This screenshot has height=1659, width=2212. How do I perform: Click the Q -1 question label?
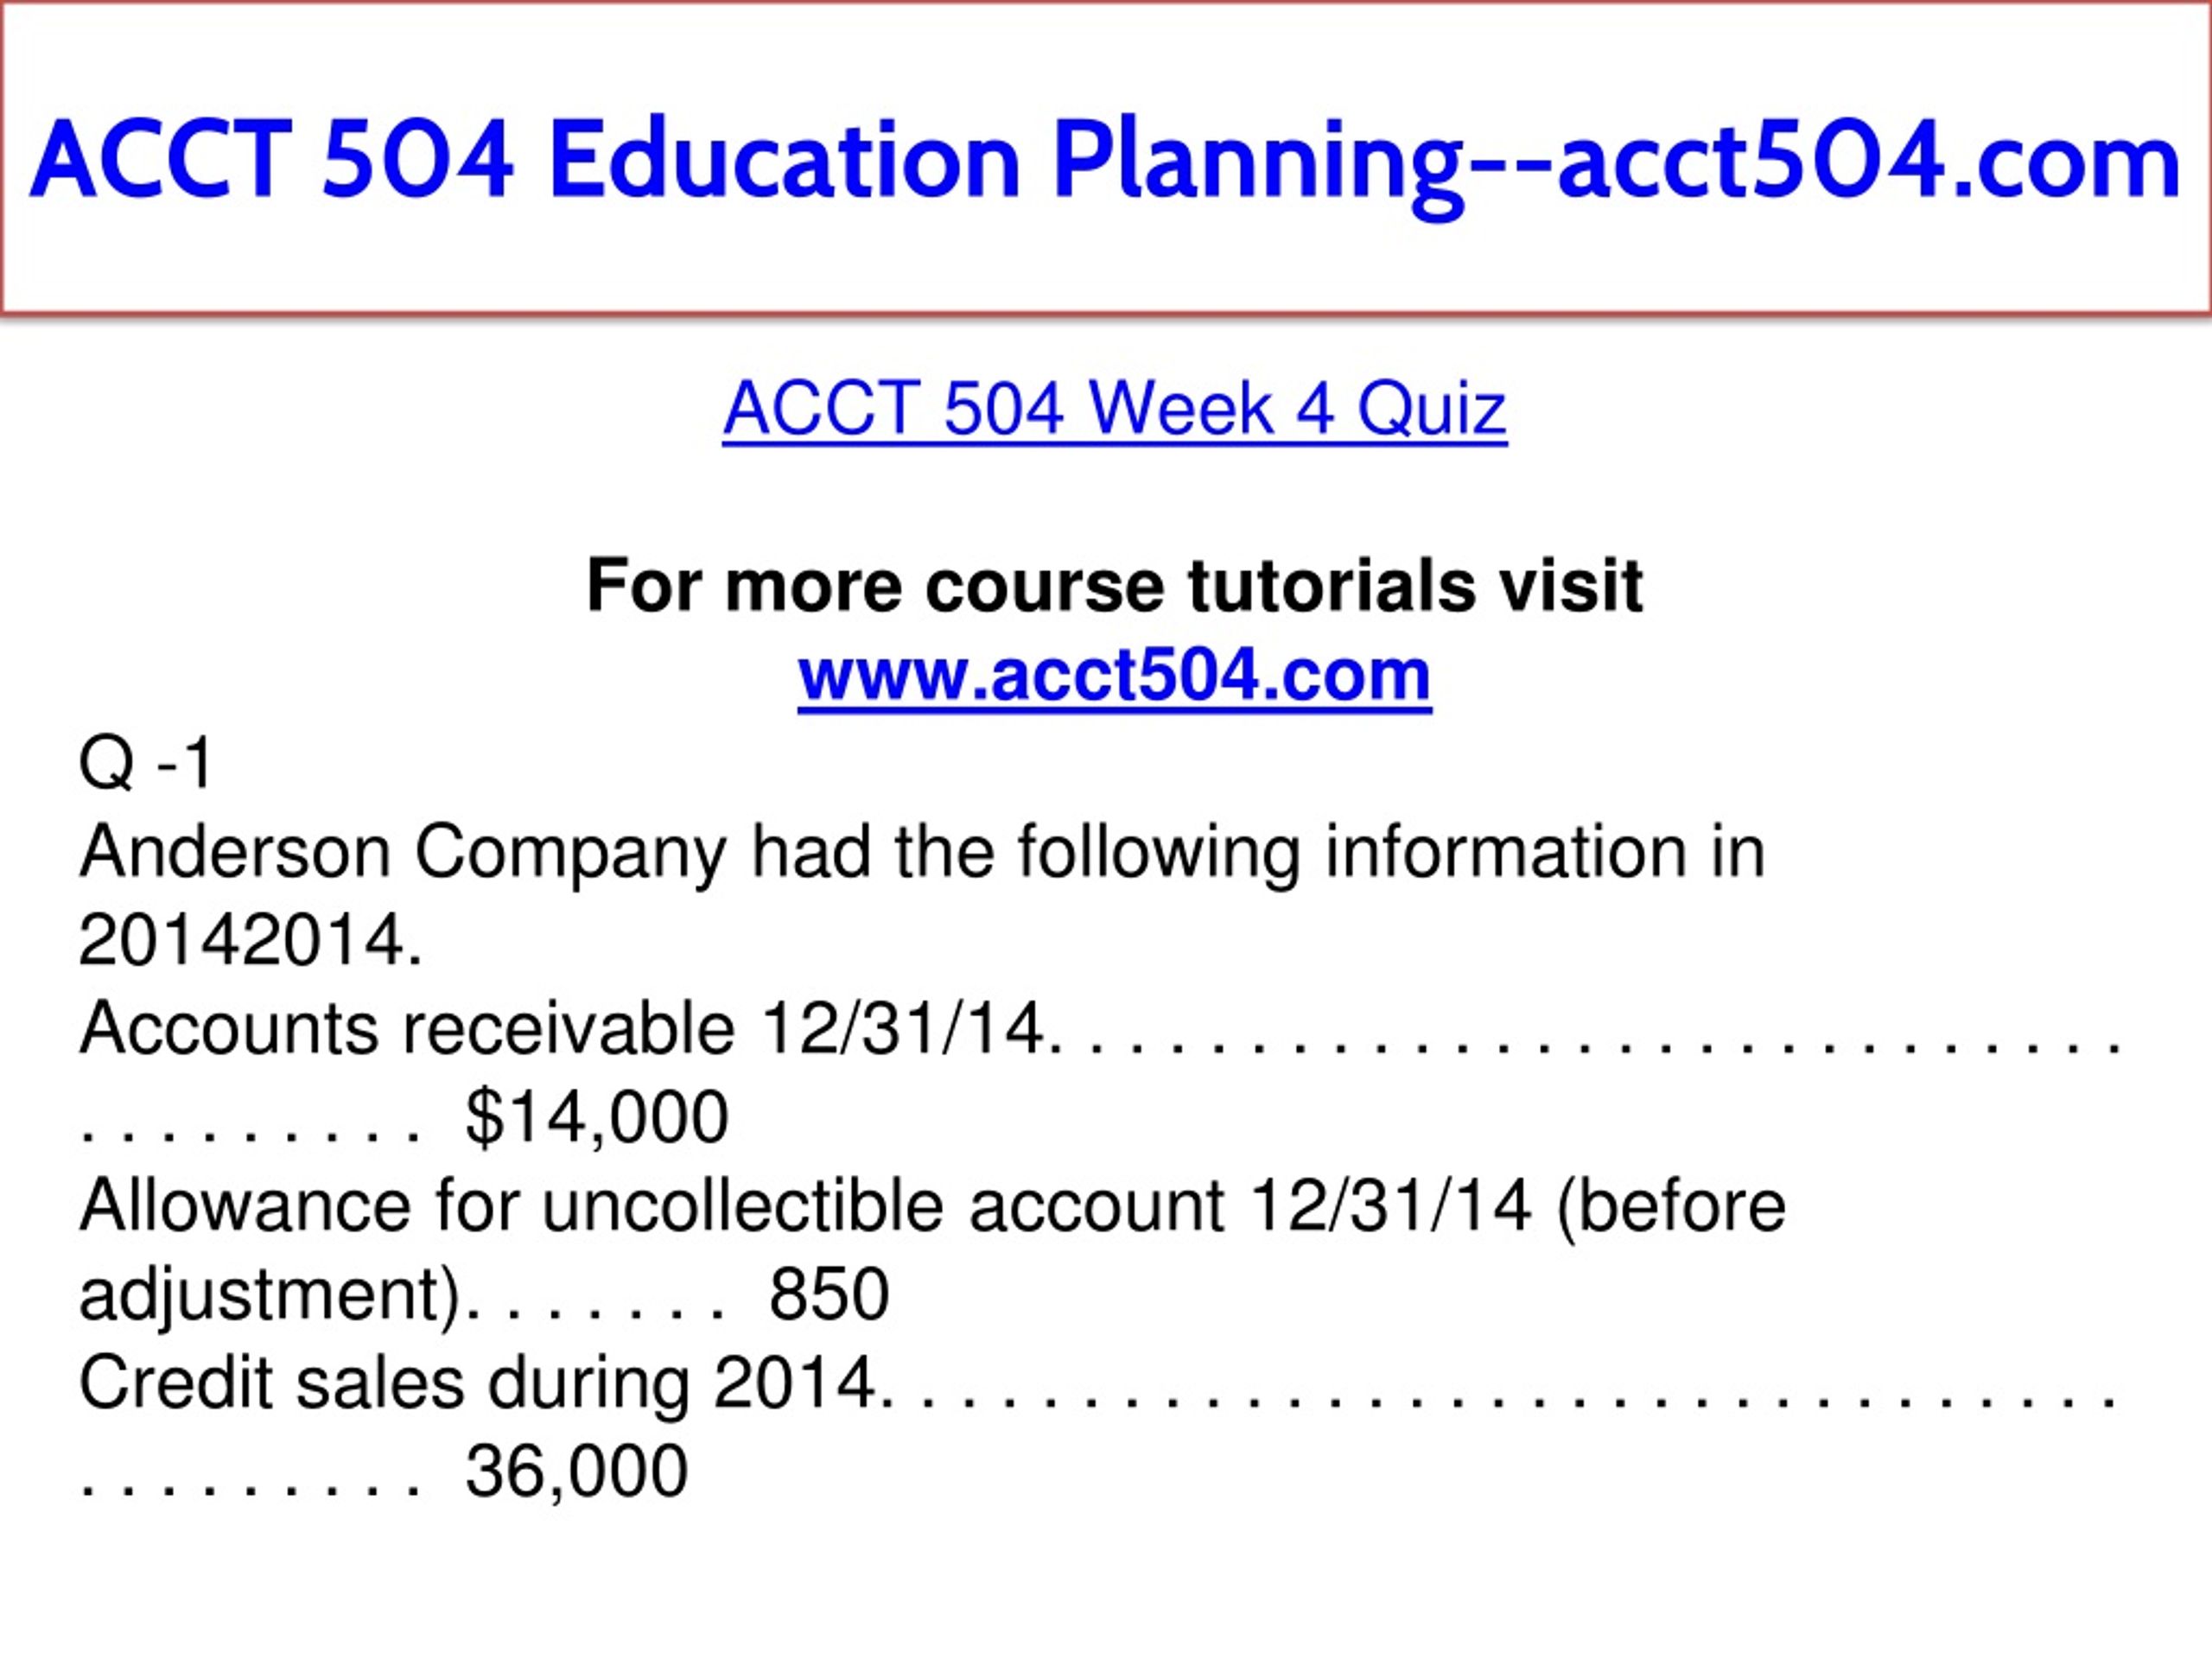tap(146, 763)
